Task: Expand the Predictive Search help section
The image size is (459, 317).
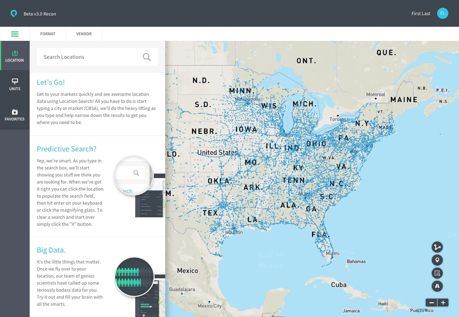Action: click(x=66, y=149)
